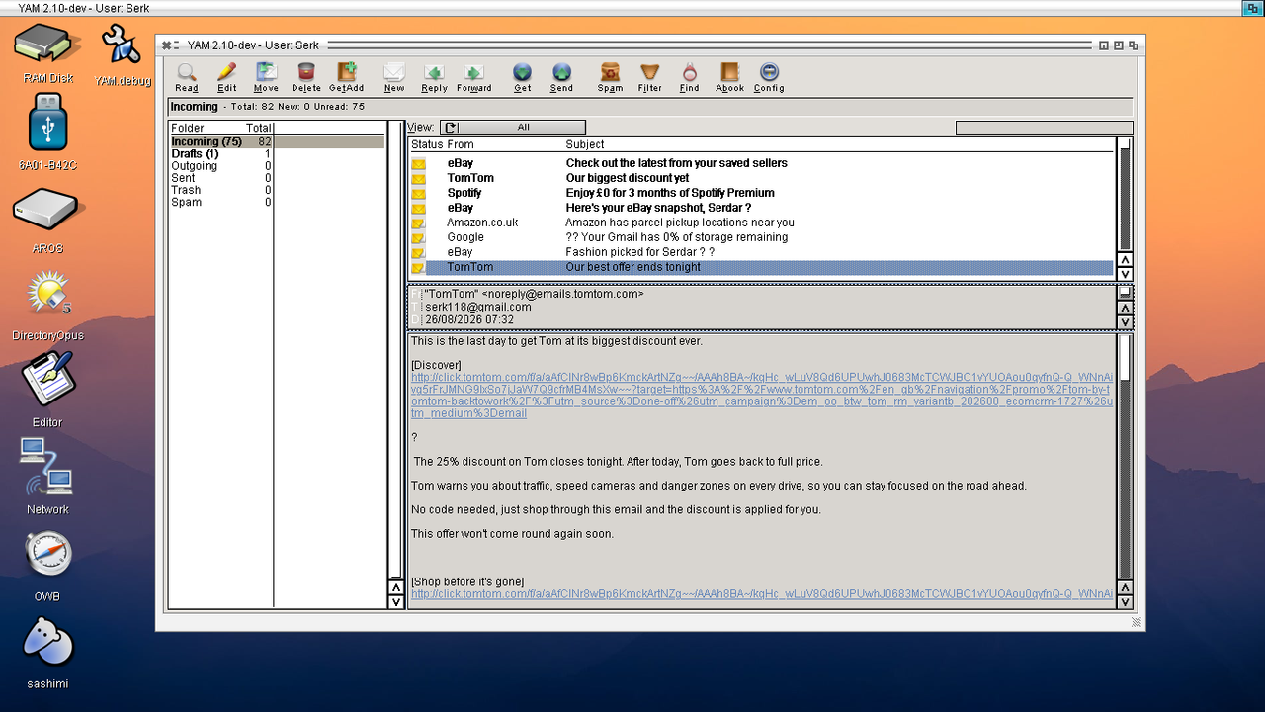Launch the Editor desktop icon

pyautogui.click(x=47, y=391)
